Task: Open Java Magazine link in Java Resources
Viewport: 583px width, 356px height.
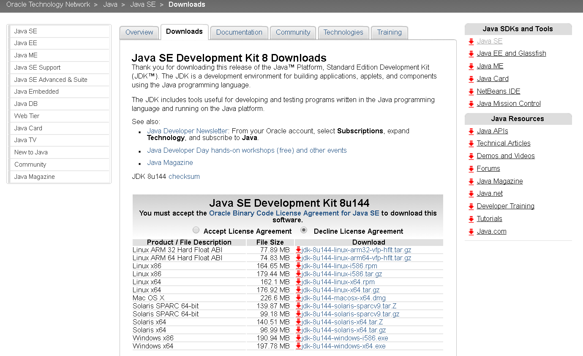Action: tap(500, 181)
